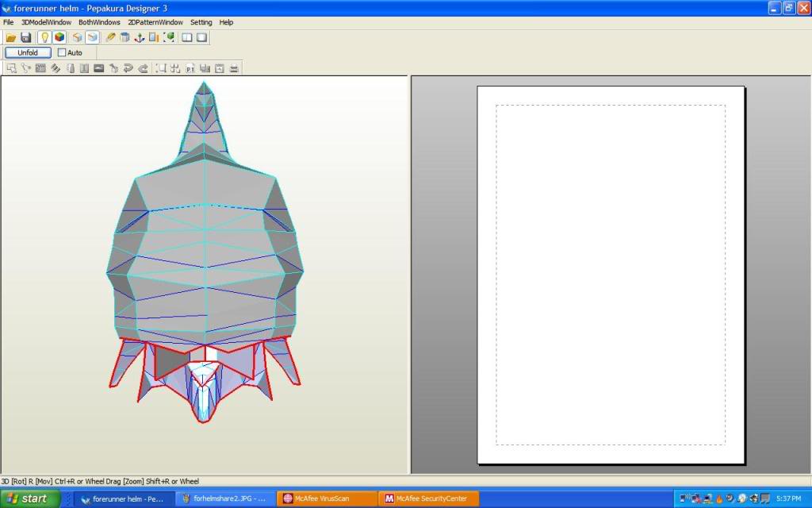The height and width of the screenshot is (508, 812).
Task: Click the arrange-parts grid icon
Action: pyautogui.click(x=175, y=68)
